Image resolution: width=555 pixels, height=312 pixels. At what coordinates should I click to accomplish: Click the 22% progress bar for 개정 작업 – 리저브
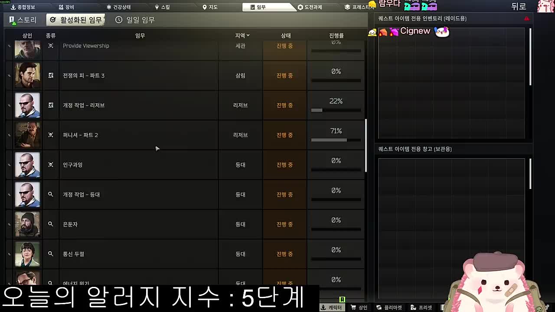click(x=336, y=110)
